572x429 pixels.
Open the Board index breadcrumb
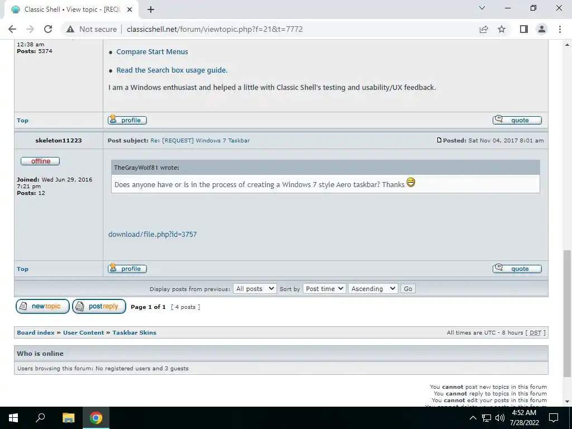pos(36,333)
